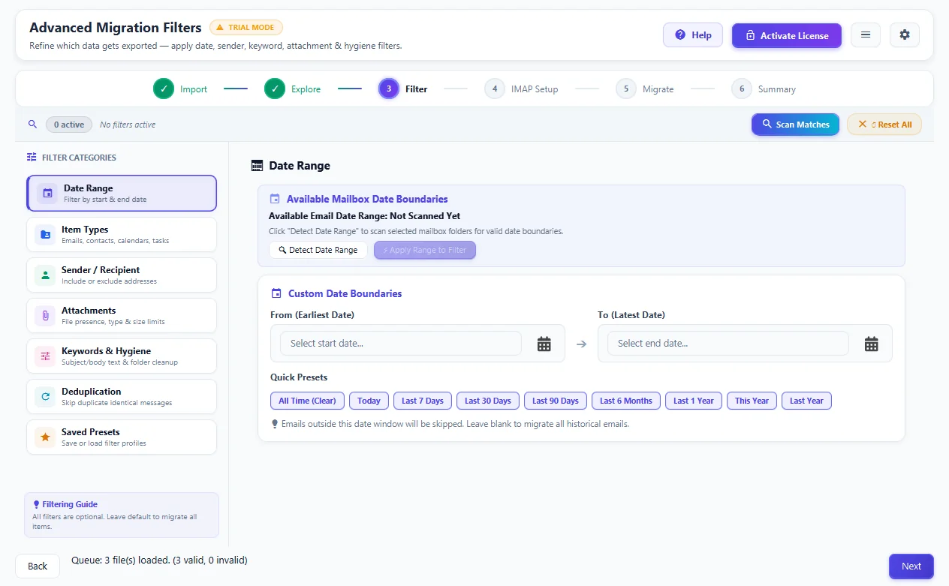The image size is (949, 586).
Task: Click the Sender / Recipient person icon
Action: coord(45,275)
